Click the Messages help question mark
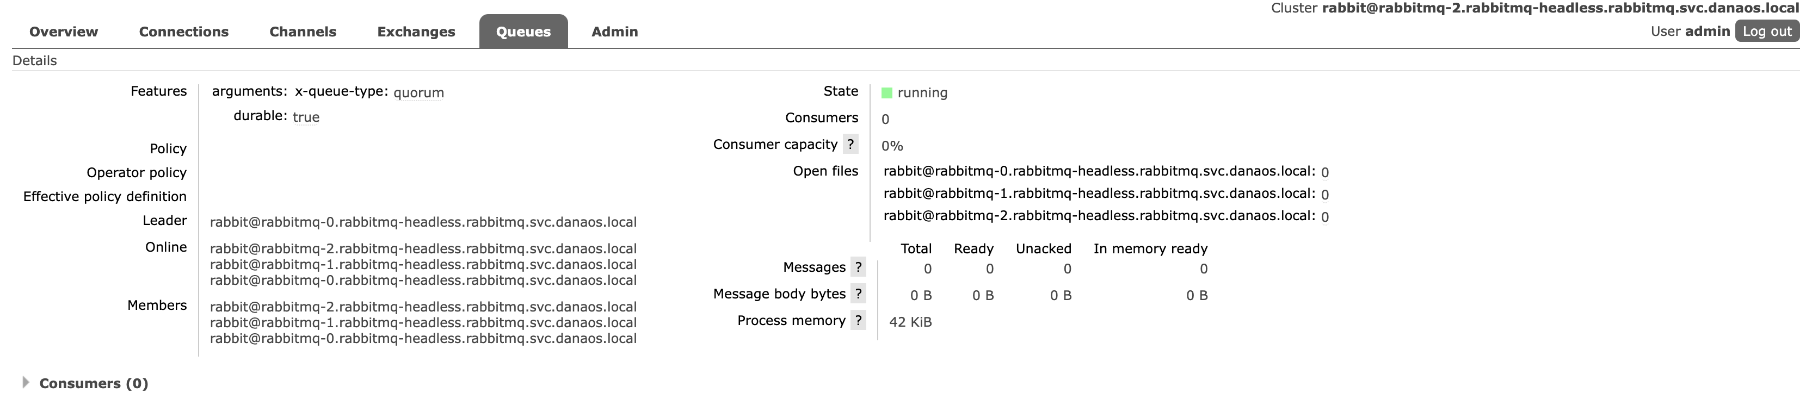1812x399 pixels. point(858,267)
